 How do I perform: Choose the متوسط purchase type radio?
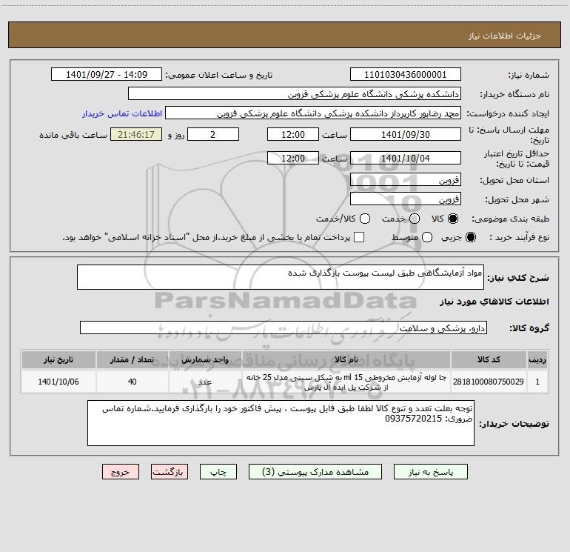coord(427,237)
